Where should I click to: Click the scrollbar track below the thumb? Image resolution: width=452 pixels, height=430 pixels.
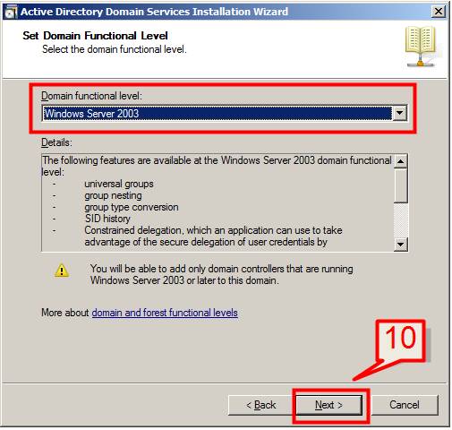tap(400, 220)
